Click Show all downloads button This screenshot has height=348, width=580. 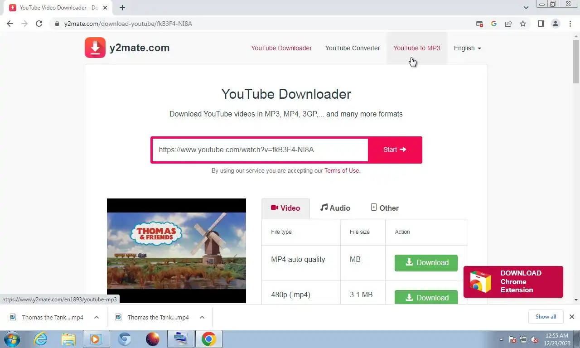pyautogui.click(x=546, y=317)
